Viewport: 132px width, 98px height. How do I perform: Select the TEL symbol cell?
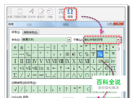106,54
